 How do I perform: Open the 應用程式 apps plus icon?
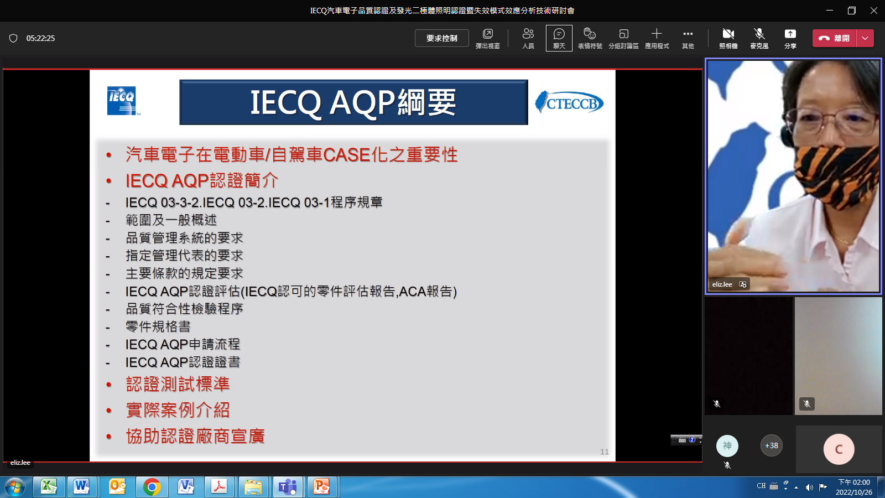657,38
